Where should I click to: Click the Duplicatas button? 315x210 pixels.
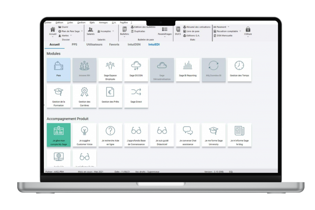point(138,31)
